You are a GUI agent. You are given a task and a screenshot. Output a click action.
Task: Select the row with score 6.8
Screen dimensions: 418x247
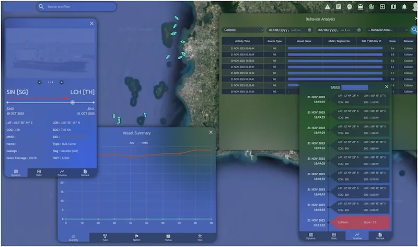tap(318, 54)
